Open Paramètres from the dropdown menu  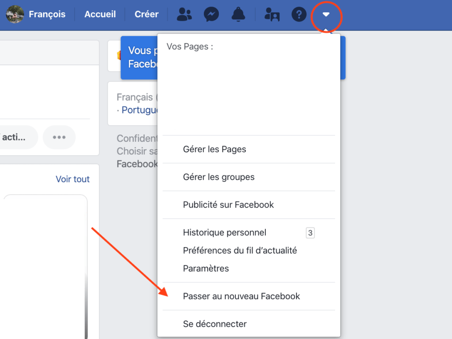[206, 268]
